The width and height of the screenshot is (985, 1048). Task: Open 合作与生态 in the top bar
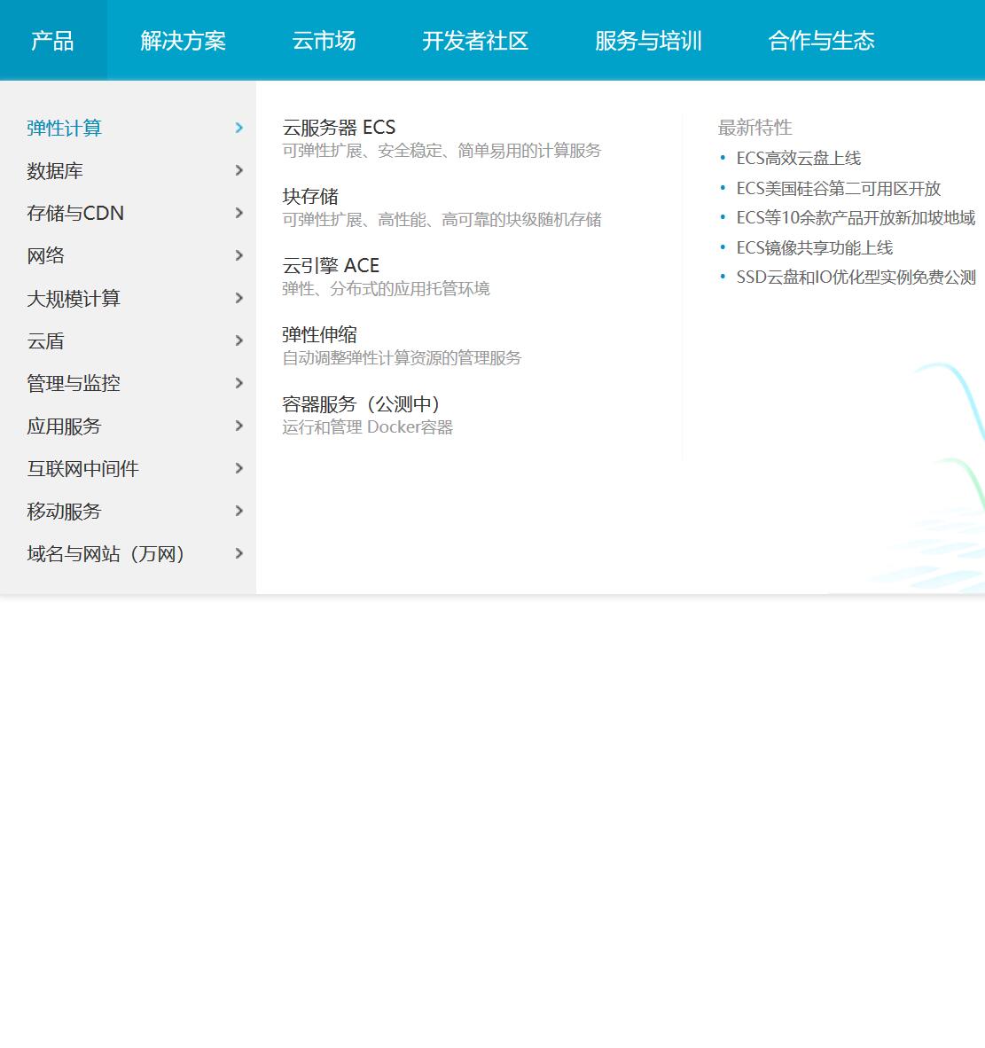pyautogui.click(x=821, y=40)
